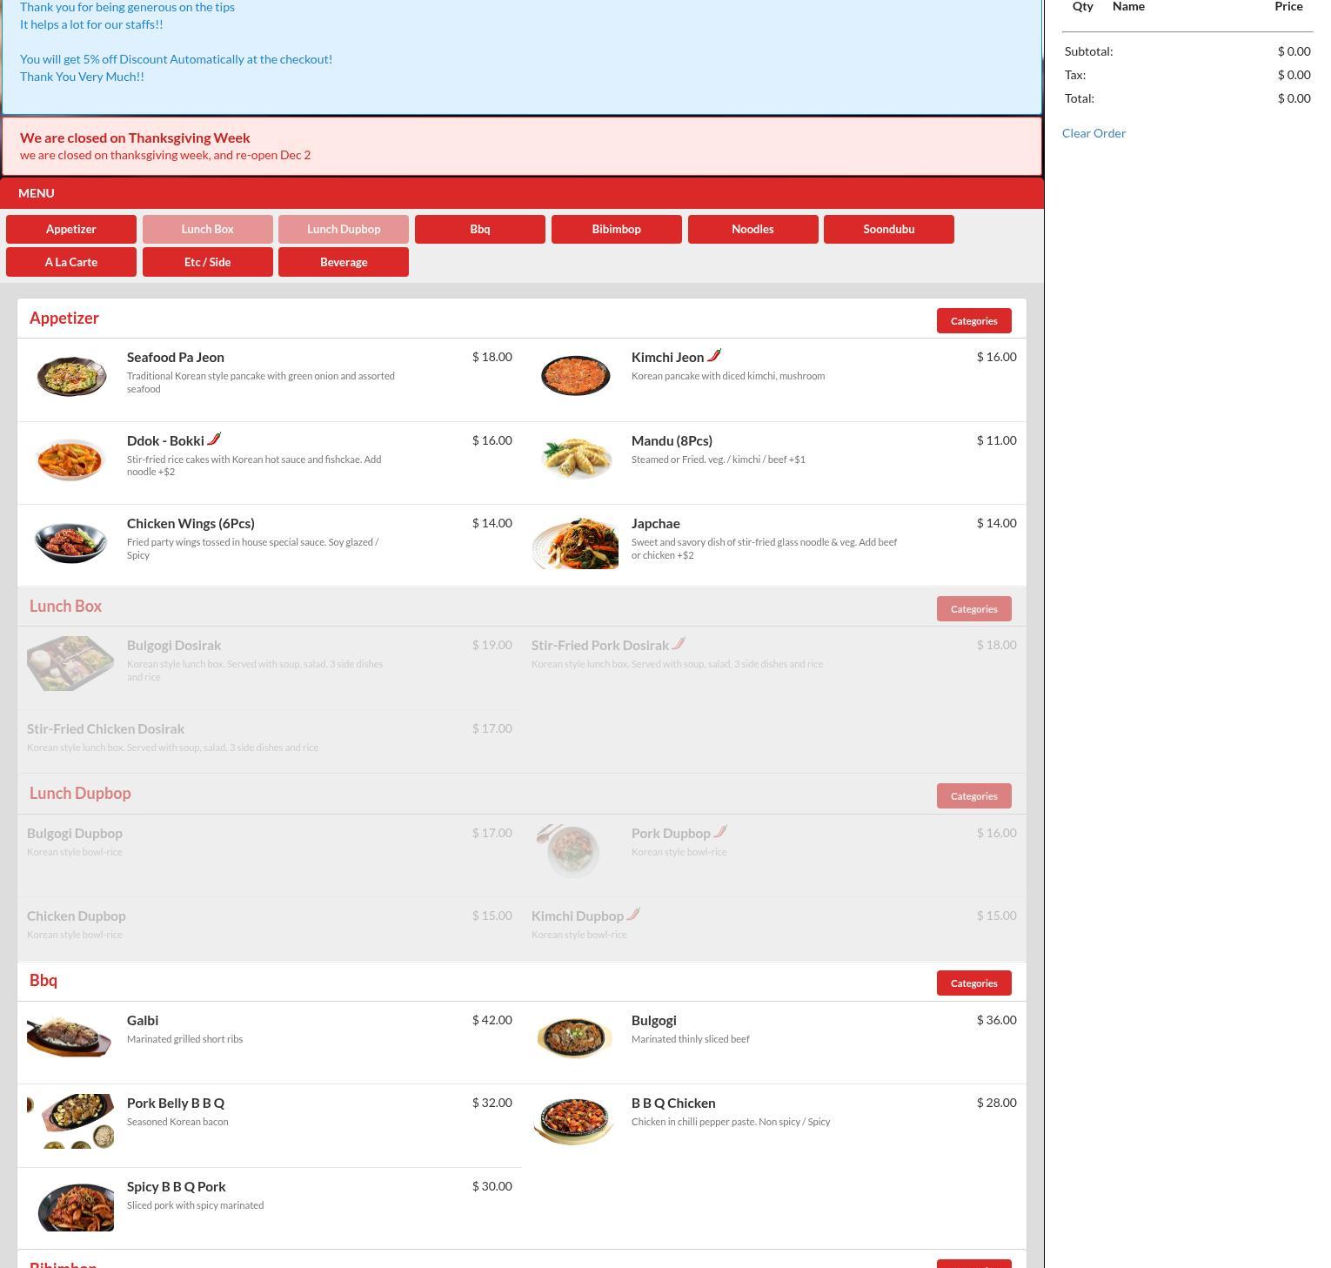Jump to the Bbq category
Image resolution: width=1331 pixels, height=1268 pixels.
(x=480, y=229)
